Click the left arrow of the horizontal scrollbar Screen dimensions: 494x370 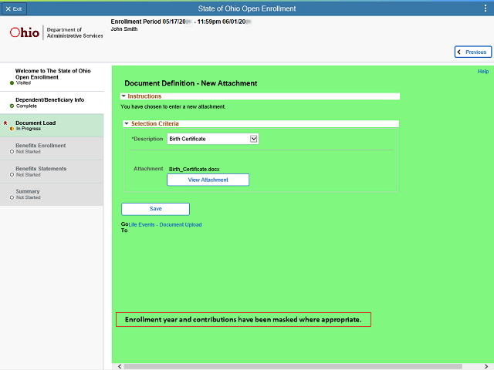pyautogui.click(x=117, y=366)
